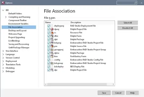The width and height of the screenshot is (144, 97).
Task: Open the Welcome Page options
Action: click(x=15, y=34)
